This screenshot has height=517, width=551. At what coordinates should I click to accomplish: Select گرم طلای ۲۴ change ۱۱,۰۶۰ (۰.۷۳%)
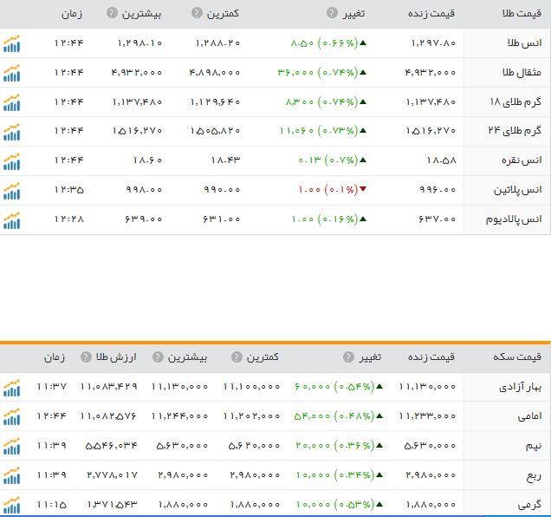click(323, 131)
